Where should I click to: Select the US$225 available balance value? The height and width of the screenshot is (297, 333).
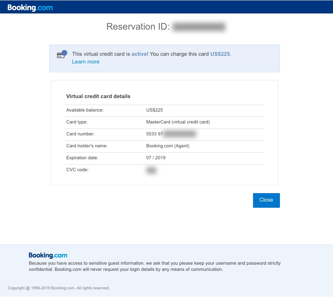coord(155,110)
